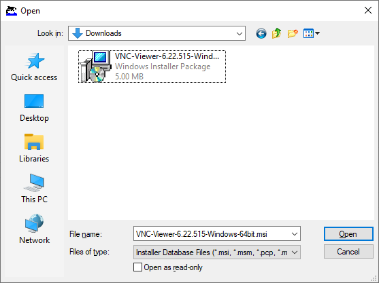
Task: Enable Open as read-only checkbox
Action: (137, 267)
